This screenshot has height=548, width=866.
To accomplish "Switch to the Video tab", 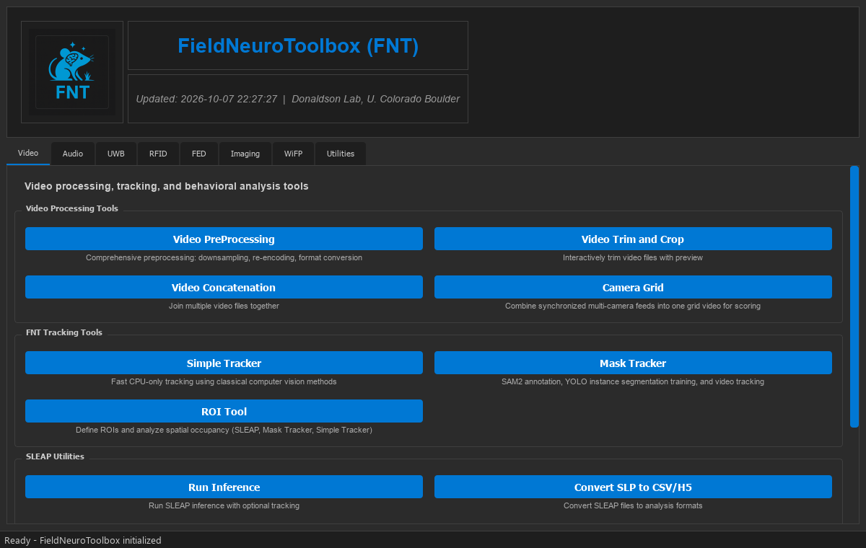I will point(28,154).
